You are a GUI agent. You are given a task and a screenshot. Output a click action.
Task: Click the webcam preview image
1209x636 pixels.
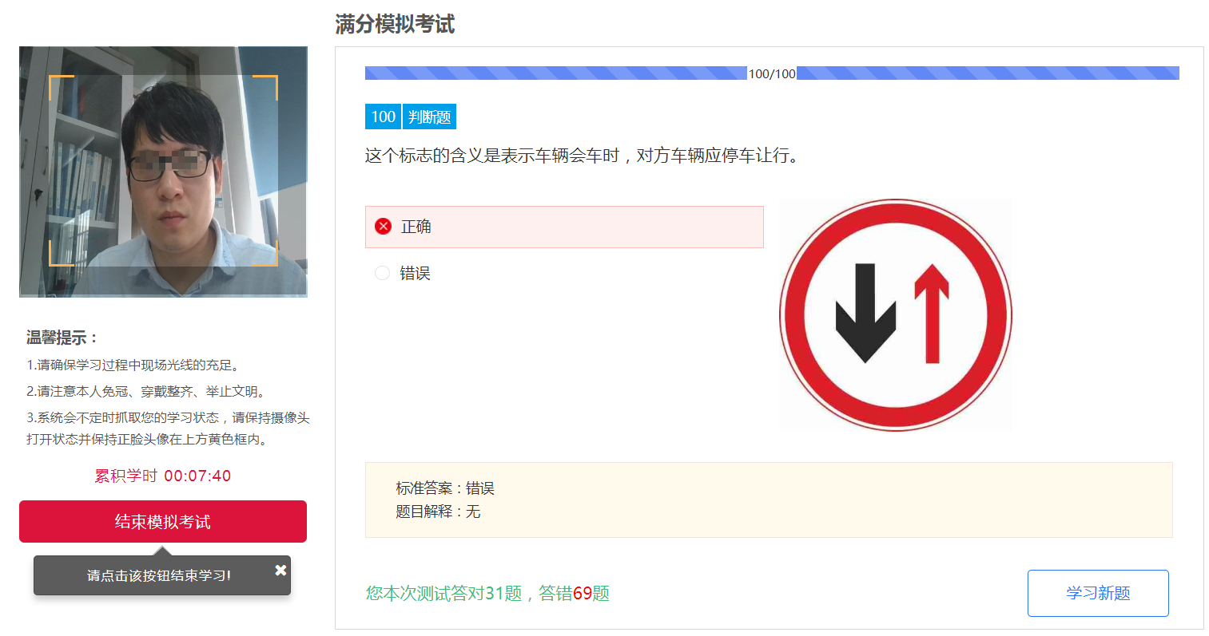[163, 172]
